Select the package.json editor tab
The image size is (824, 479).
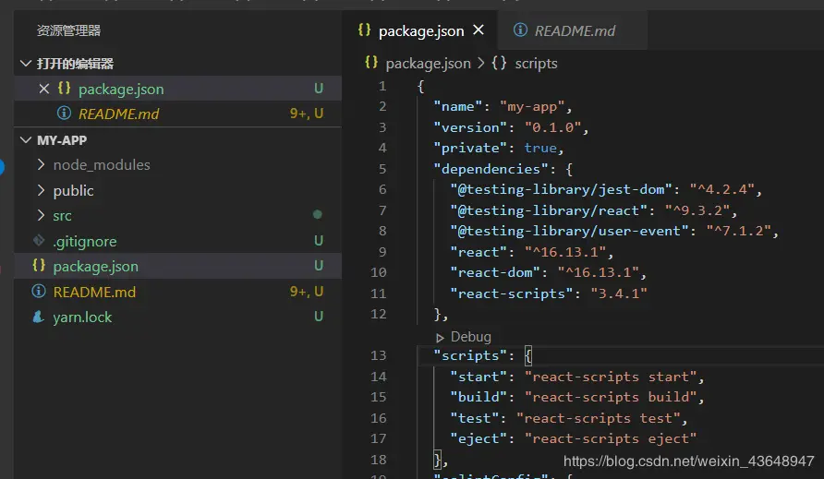coord(420,30)
